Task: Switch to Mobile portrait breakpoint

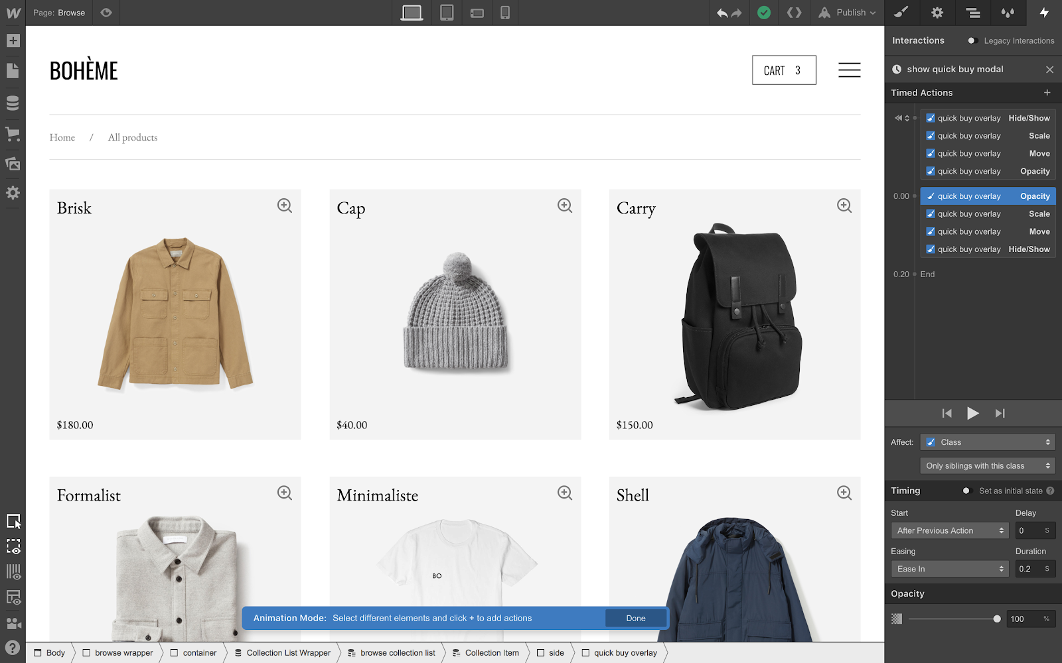Action: tap(505, 13)
